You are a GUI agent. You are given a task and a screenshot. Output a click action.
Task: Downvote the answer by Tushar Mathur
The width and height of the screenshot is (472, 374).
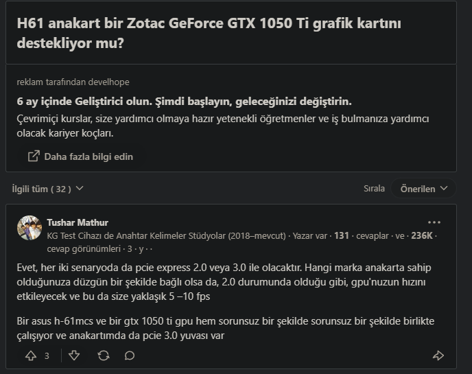click(x=74, y=355)
